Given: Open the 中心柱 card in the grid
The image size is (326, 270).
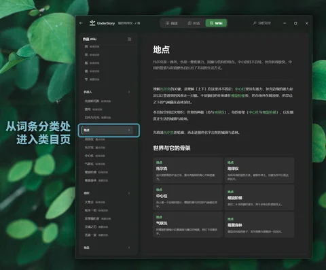Looking at the screenshot, I should click(188, 197).
